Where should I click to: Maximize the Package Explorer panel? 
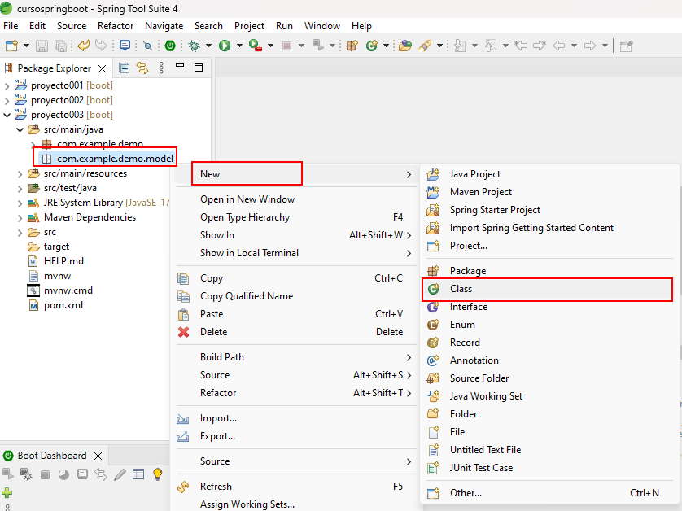(199, 68)
